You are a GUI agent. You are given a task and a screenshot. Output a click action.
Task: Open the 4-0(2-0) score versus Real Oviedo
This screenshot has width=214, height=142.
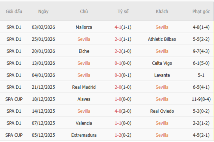click(123, 111)
